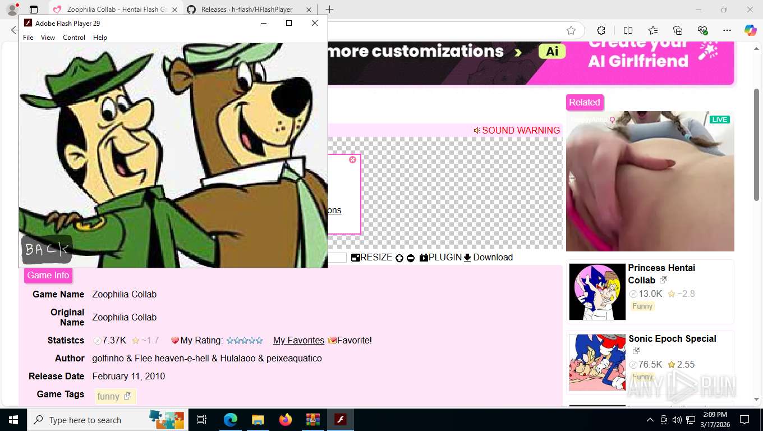This screenshot has height=431, width=763.
Task: Open Sonic Epoch Special in new window icon
Action: click(636, 351)
